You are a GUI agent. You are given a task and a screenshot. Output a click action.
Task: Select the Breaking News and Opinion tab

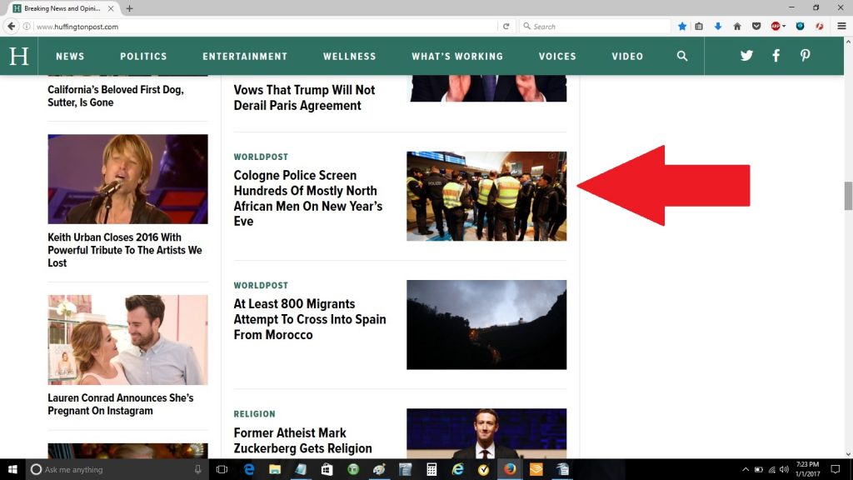coord(62,8)
